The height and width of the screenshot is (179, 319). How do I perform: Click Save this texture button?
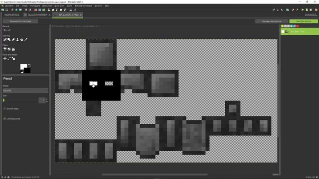(304, 21)
